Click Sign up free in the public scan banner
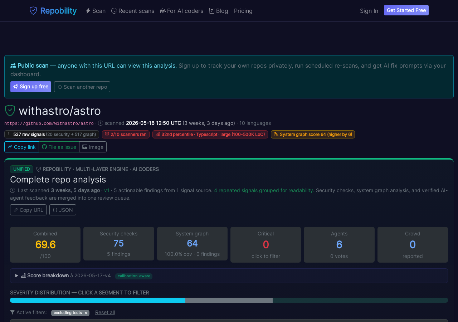Screen dimensions: 458x322 click(x=31, y=87)
